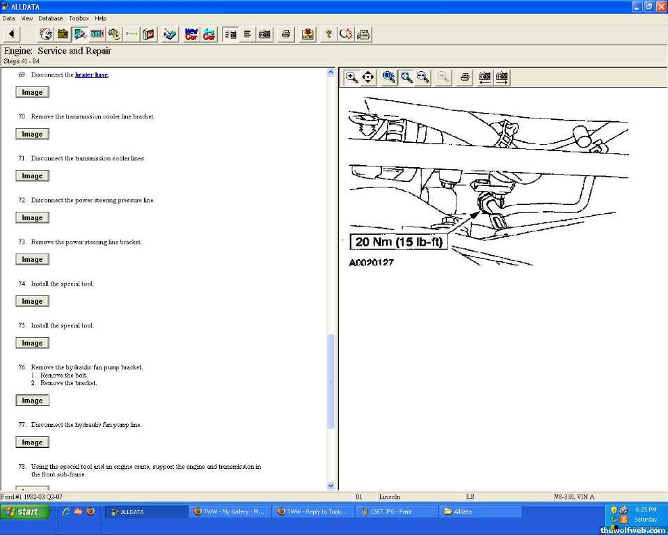Viewport: 668px width, 535px height.
Task: Open the heater hose hyperlink
Action: tap(91, 75)
